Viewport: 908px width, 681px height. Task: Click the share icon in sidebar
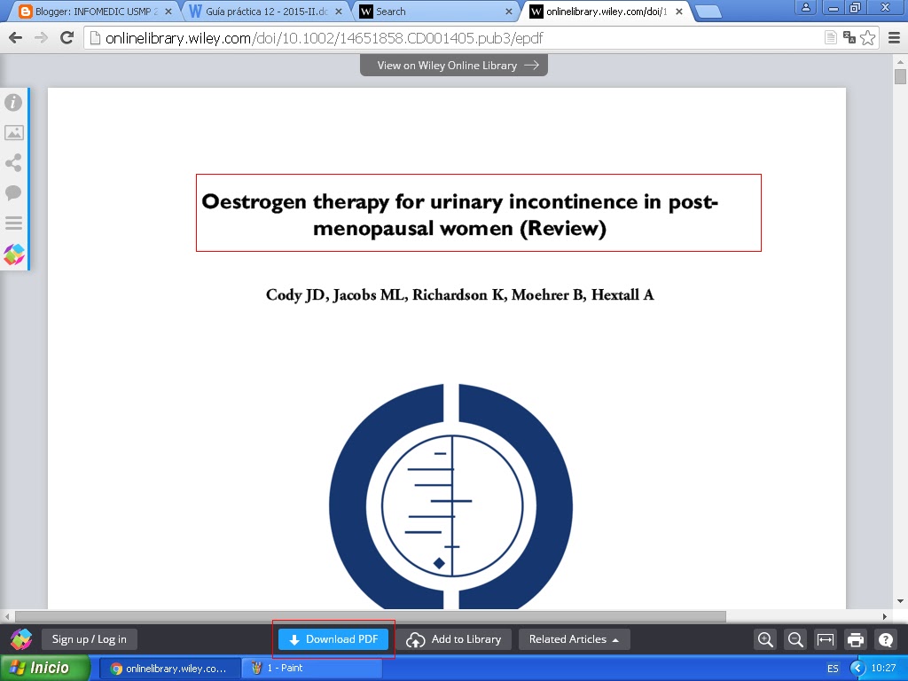13,163
